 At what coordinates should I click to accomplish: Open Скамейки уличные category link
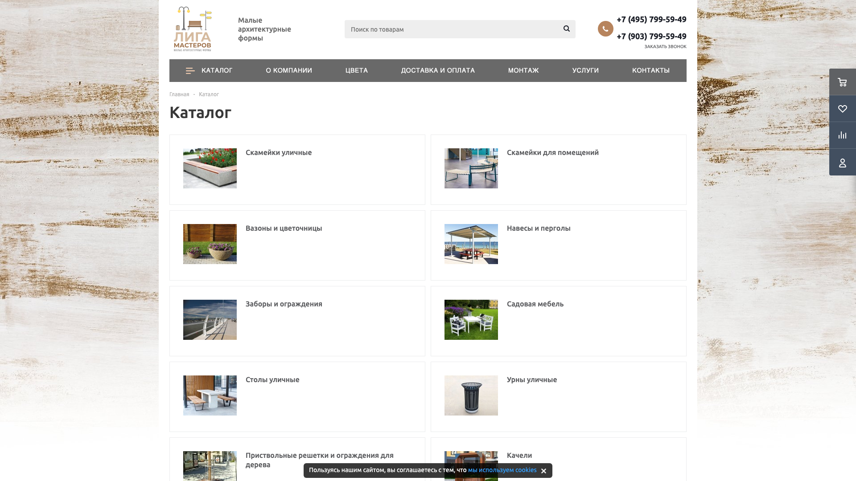click(x=279, y=153)
